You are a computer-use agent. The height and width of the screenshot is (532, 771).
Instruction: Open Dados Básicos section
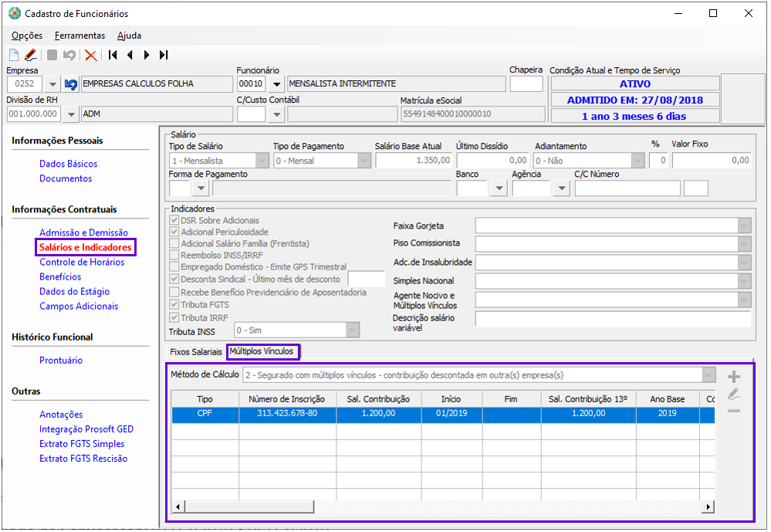coord(69,164)
